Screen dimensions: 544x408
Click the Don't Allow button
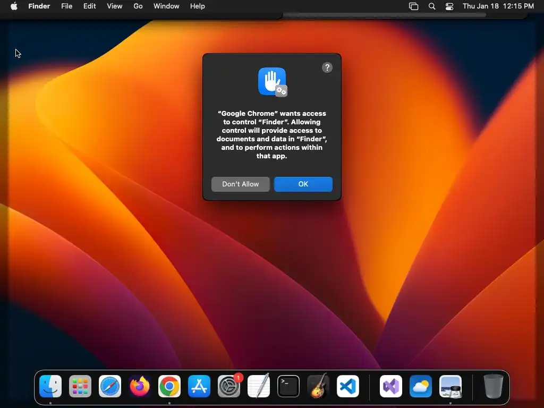241,184
